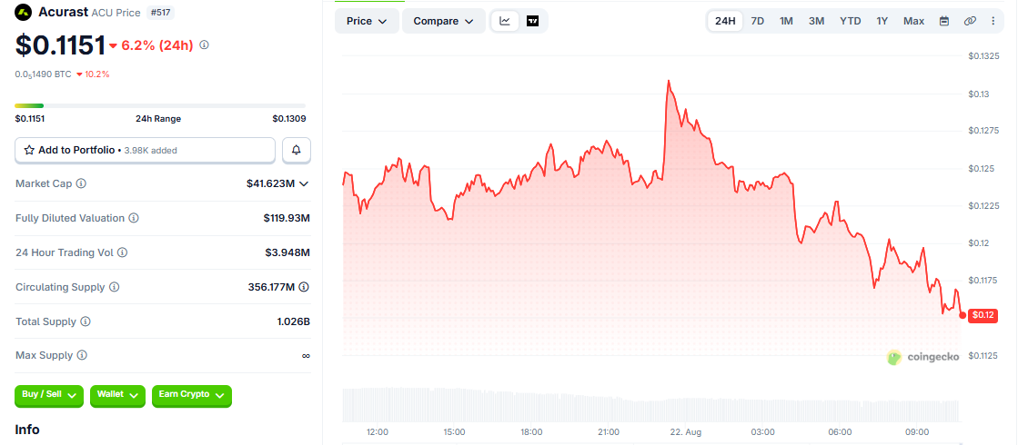The height and width of the screenshot is (445, 1018).
Task: Switch to TradingView chart icon
Action: [532, 21]
